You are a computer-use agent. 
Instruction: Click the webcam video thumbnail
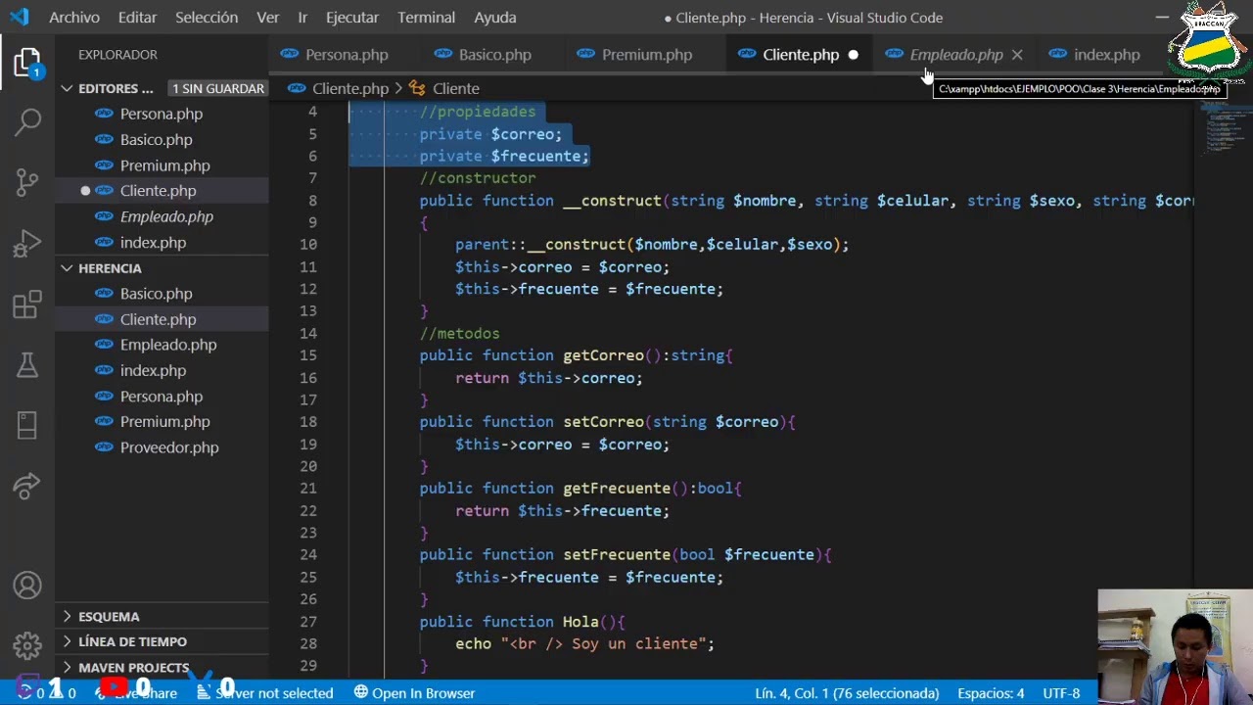click(1175, 646)
